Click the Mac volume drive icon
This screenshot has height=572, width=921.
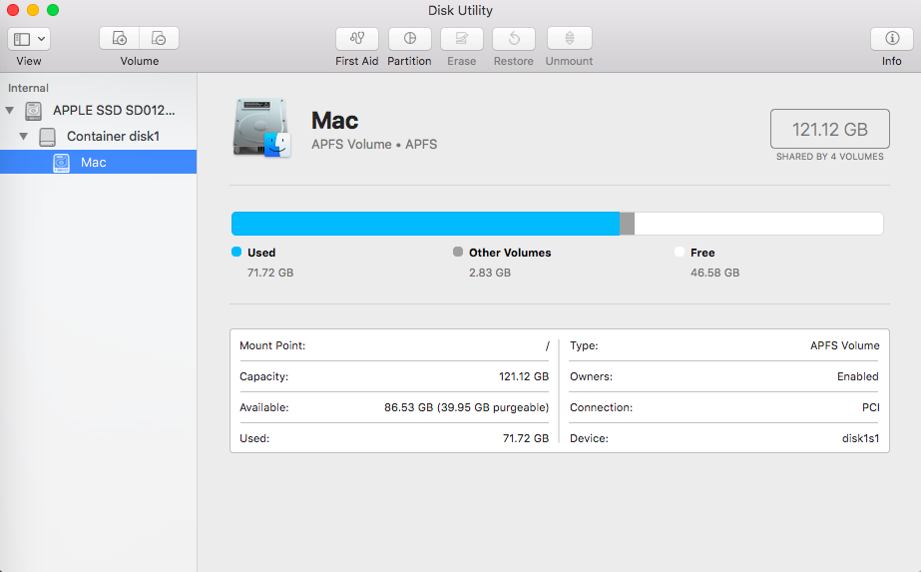[x=262, y=128]
